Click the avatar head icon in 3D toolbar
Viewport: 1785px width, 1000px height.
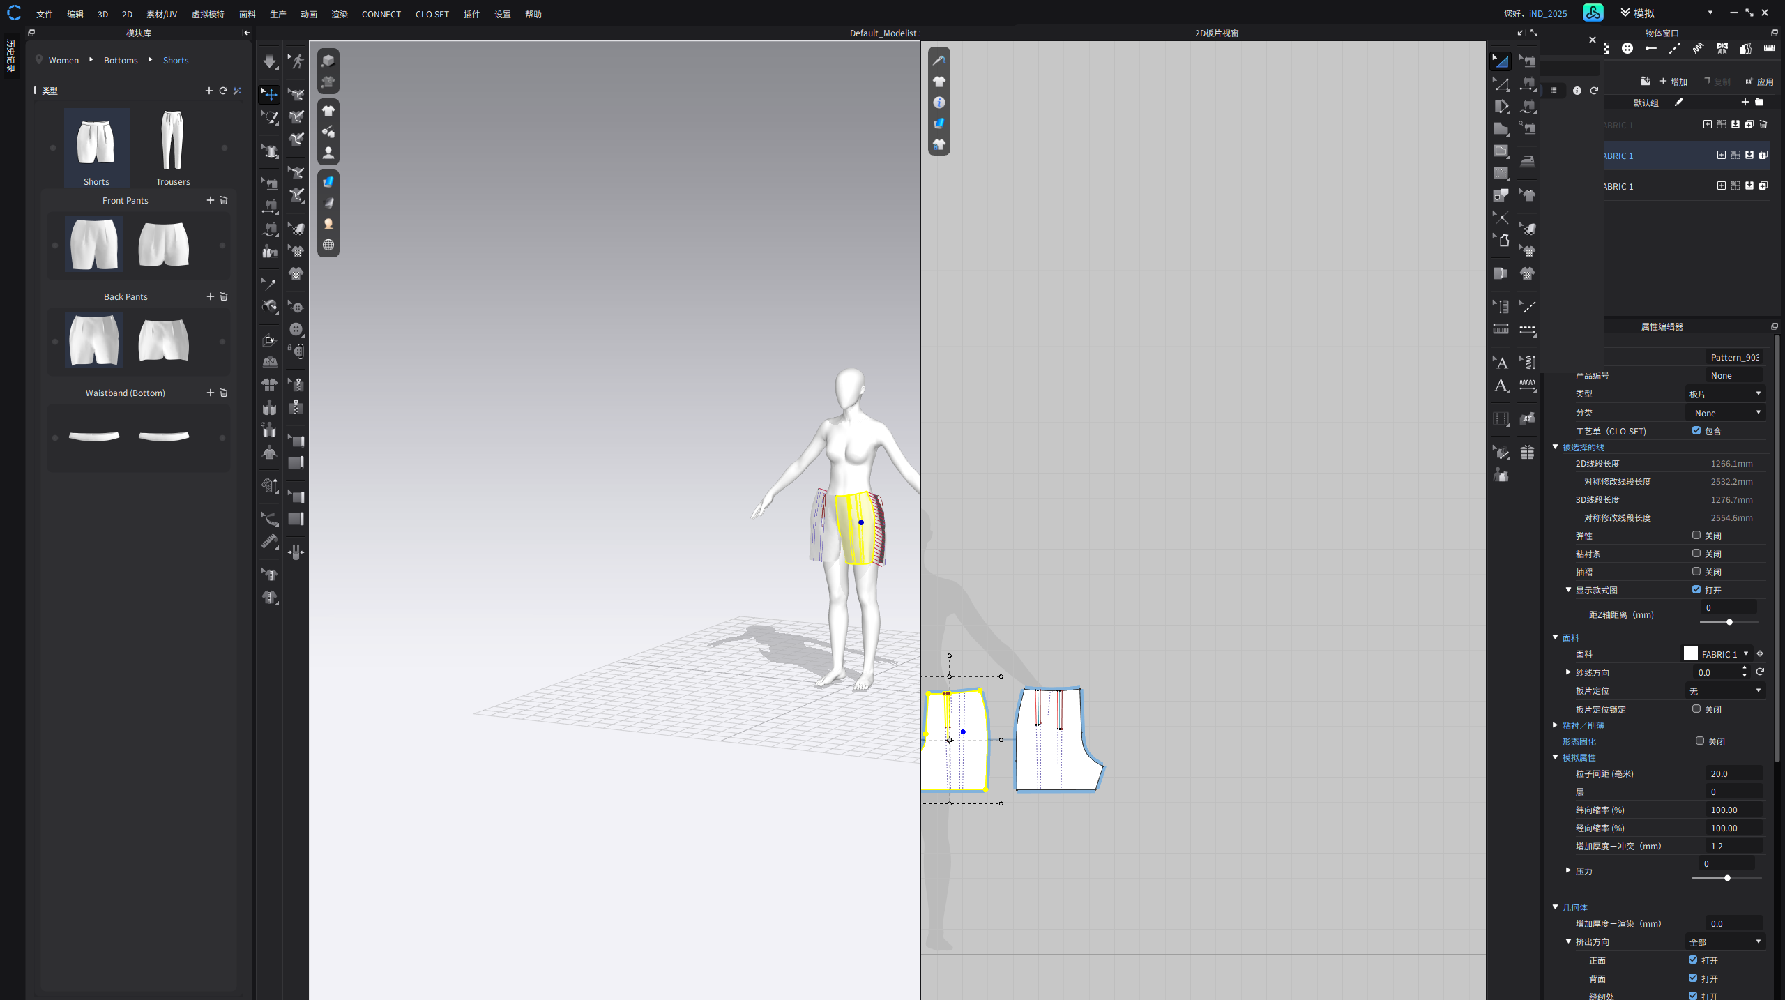coord(328,224)
